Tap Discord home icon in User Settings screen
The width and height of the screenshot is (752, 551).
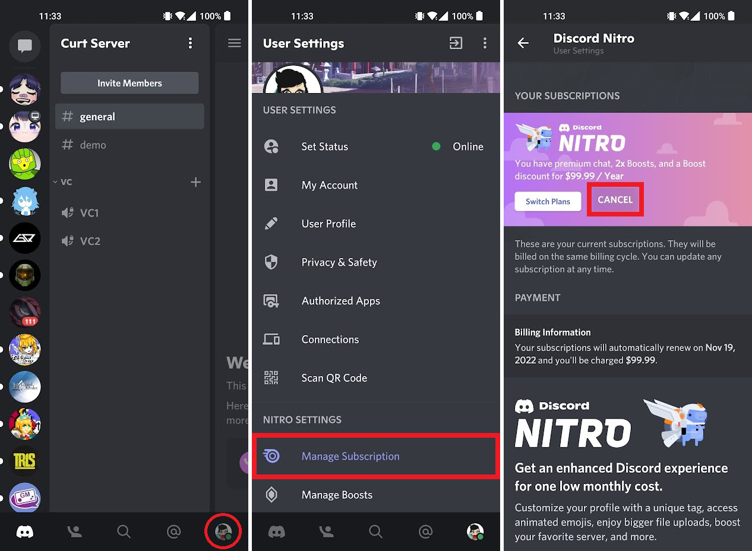tap(277, 532)
